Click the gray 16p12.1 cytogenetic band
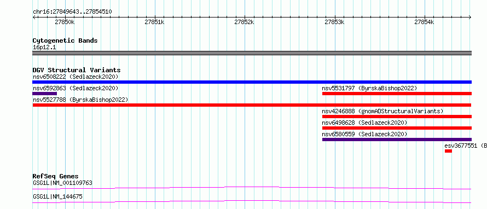 252,53
